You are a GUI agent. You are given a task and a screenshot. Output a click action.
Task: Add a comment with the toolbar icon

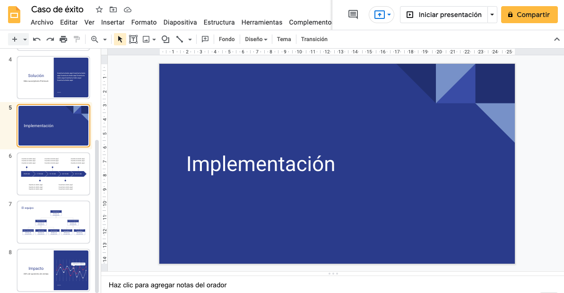[205, 39]
